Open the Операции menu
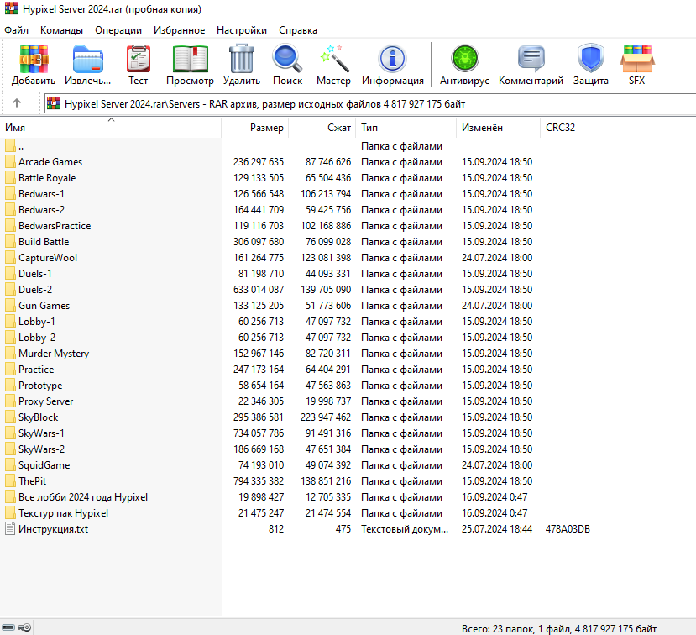The height and width of the screenshot is (635, 696). 118,30
